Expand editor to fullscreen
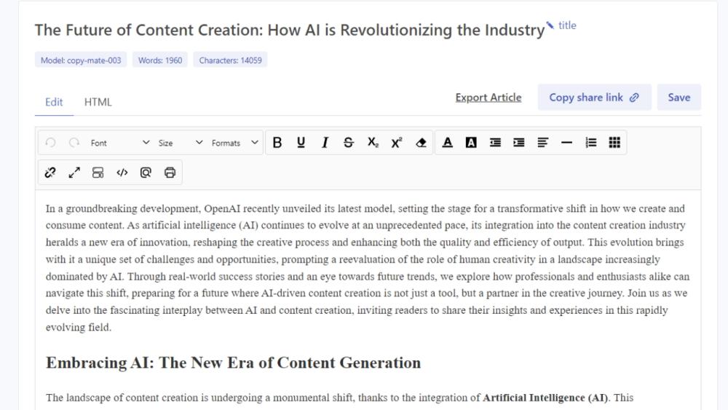The image size is (728, 410). tap(74, 173)
